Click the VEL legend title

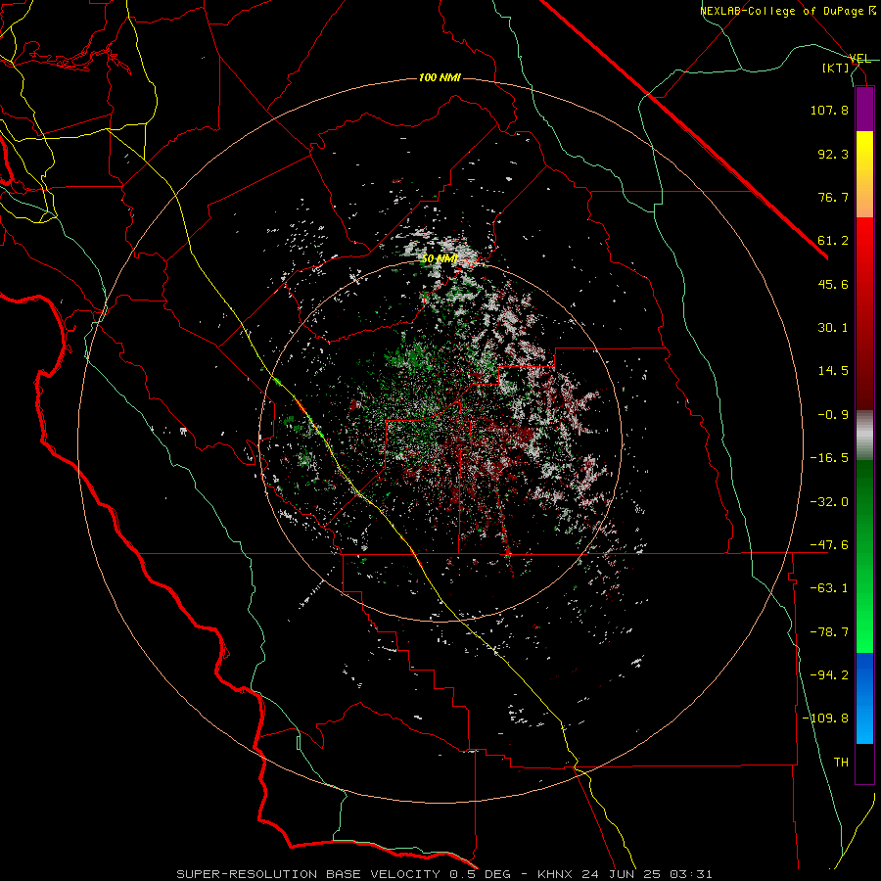[x=859, y=59]
